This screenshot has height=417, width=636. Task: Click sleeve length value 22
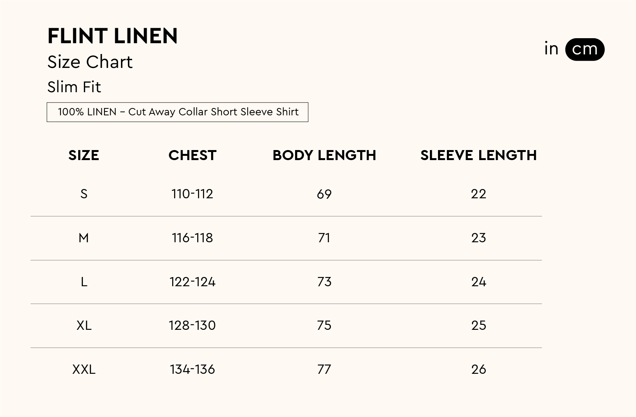(x=478, y=194)
